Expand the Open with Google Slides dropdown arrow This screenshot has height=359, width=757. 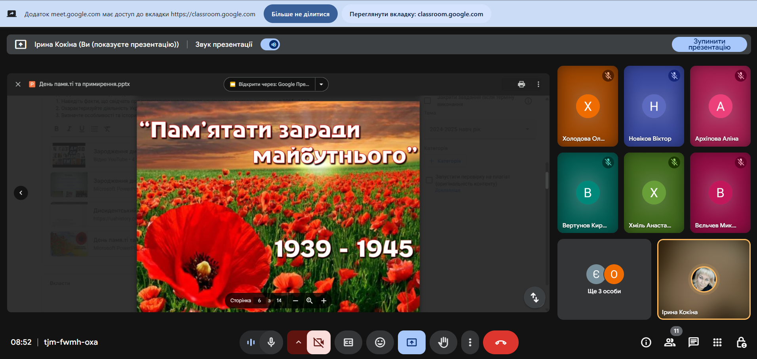pyautogui.click(x=321, y=84)
